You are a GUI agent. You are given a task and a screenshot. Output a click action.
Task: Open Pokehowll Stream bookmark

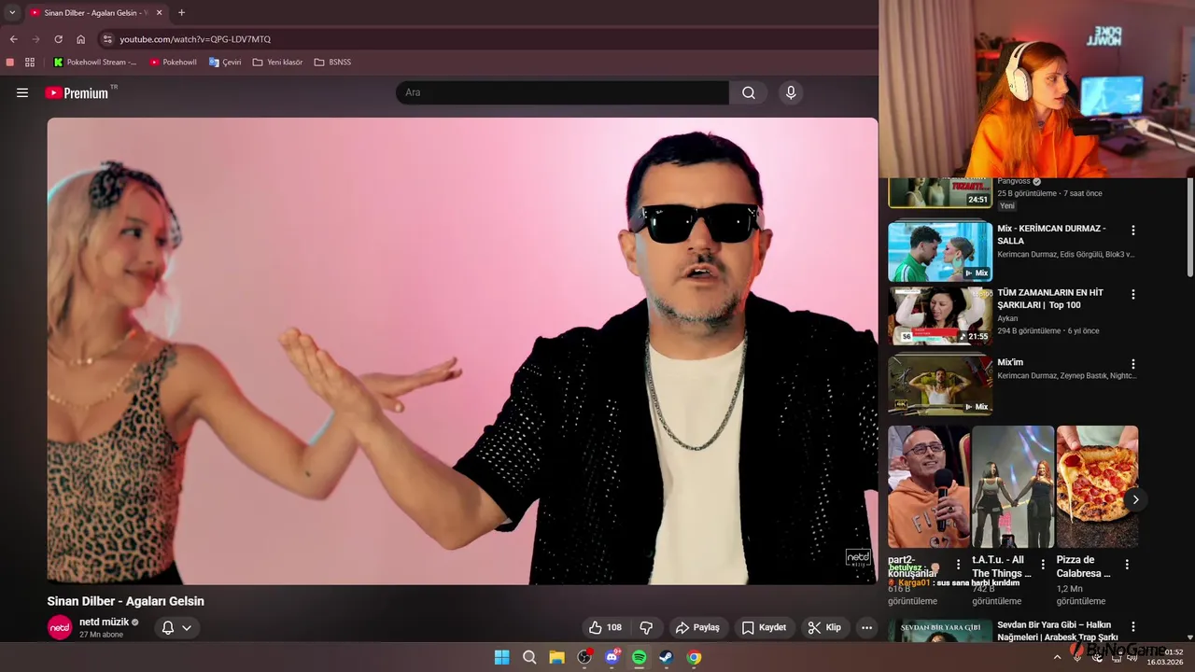(95, 63)
